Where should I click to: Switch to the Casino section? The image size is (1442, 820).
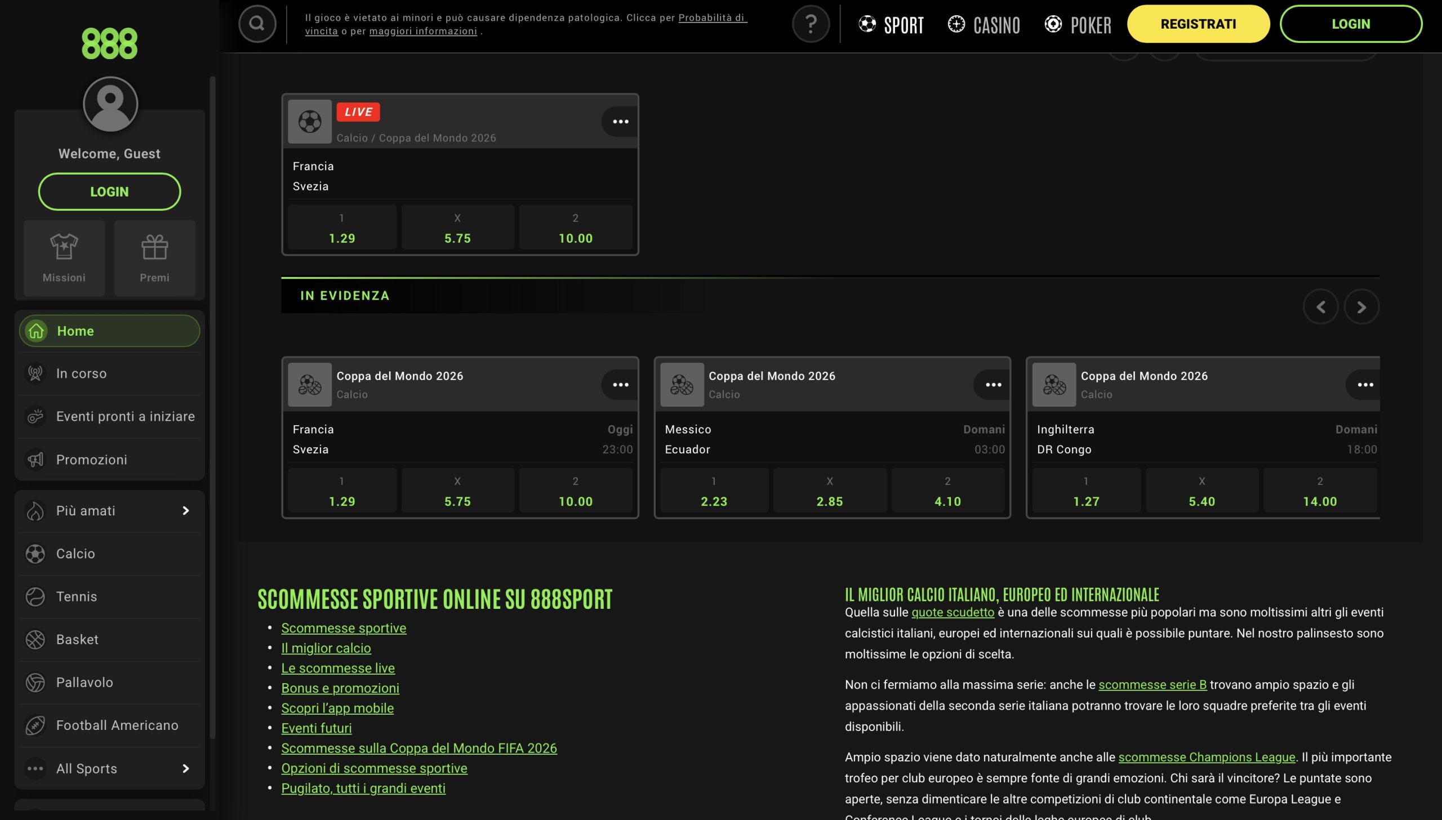984,24
